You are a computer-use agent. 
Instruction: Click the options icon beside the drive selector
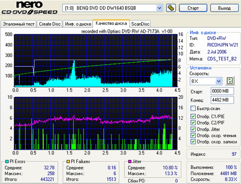170,8
